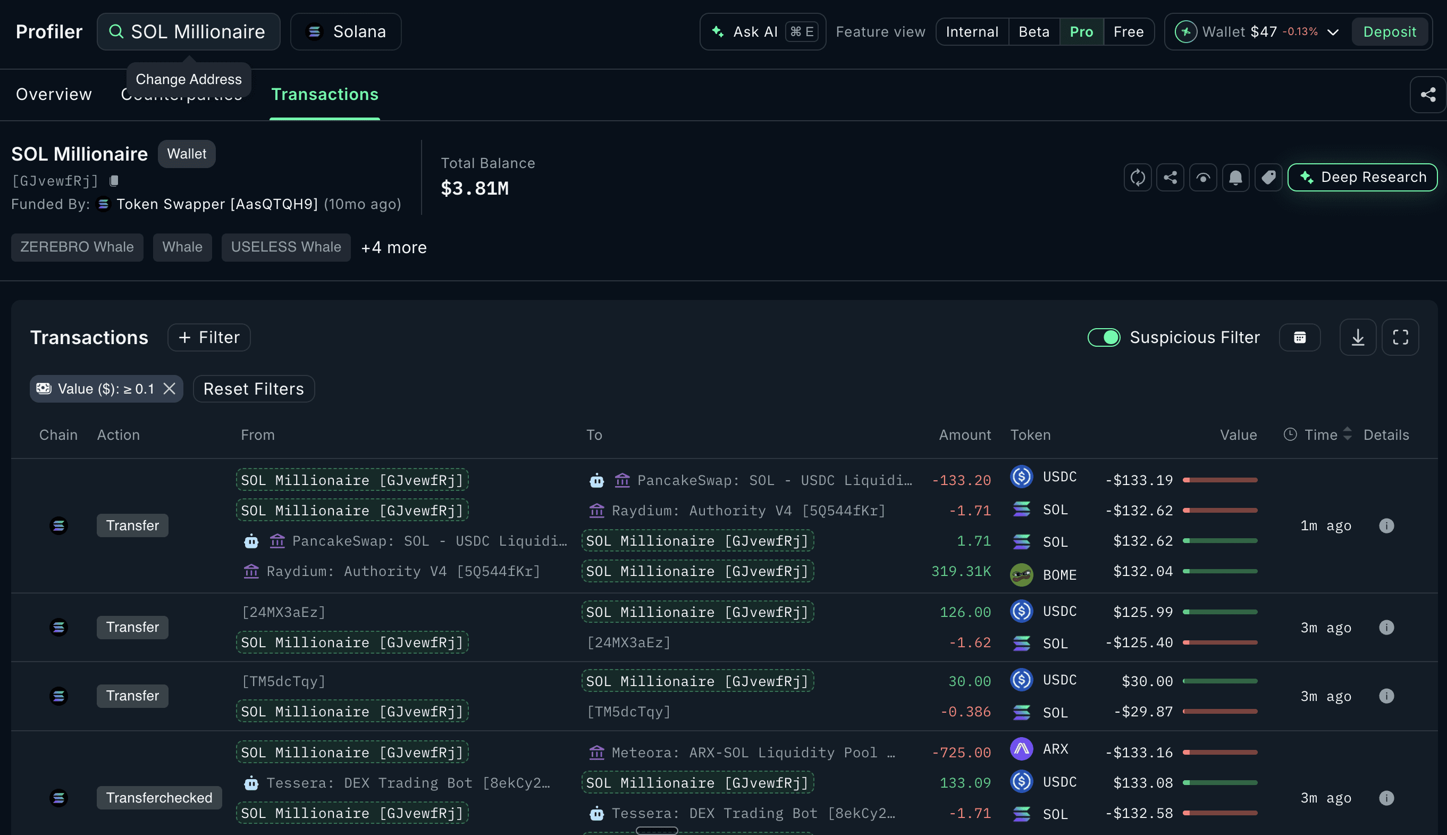Click the USDC icon in the -133.20 row
The width and height of the screenshot is (1447, 835).
pyautogui.click(x=1021, y=477)
